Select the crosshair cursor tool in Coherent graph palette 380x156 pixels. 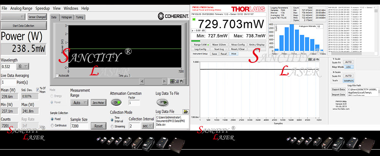(x=172, y=82)
